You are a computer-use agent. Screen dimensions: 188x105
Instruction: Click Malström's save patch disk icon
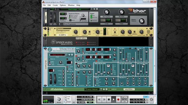(x=106, y=89)
